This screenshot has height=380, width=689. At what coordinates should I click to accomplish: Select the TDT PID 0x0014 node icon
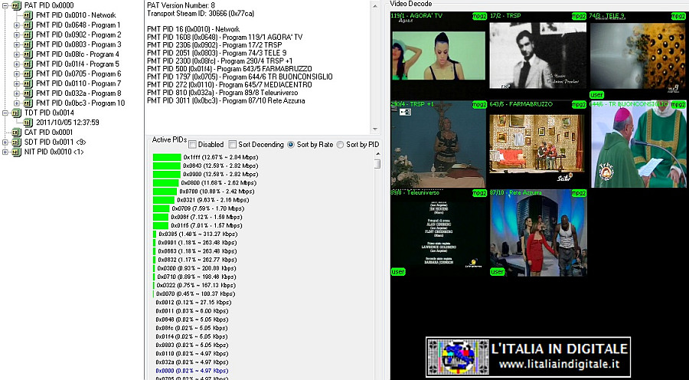[x=16, y=113]
